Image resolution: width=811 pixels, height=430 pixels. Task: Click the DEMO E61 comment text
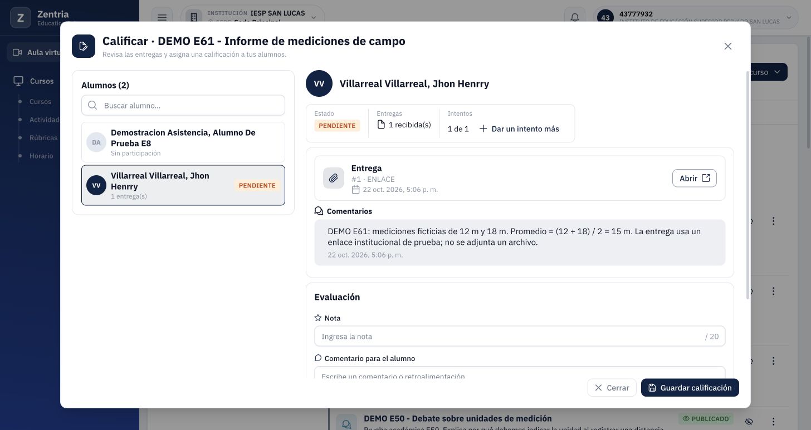tap(514, 236)
